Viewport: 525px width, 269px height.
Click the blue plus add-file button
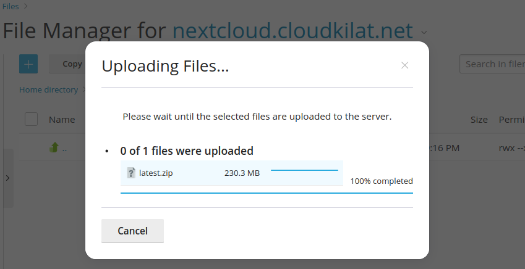click(28, 64)
